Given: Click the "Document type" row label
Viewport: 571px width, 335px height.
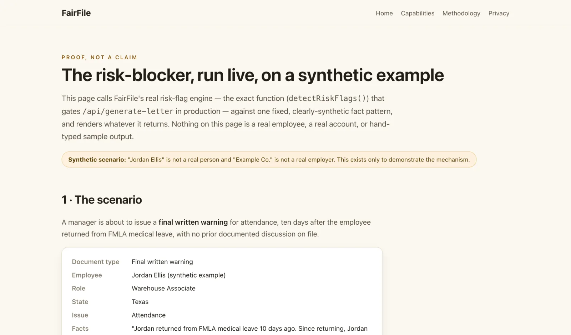Looking at the screenshot, I should coord(96,262).
